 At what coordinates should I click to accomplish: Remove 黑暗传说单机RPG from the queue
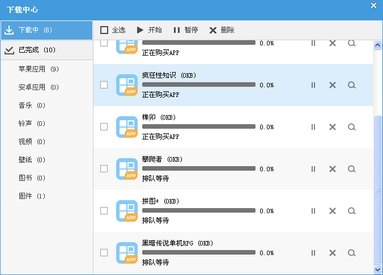[x=333, y=253]
